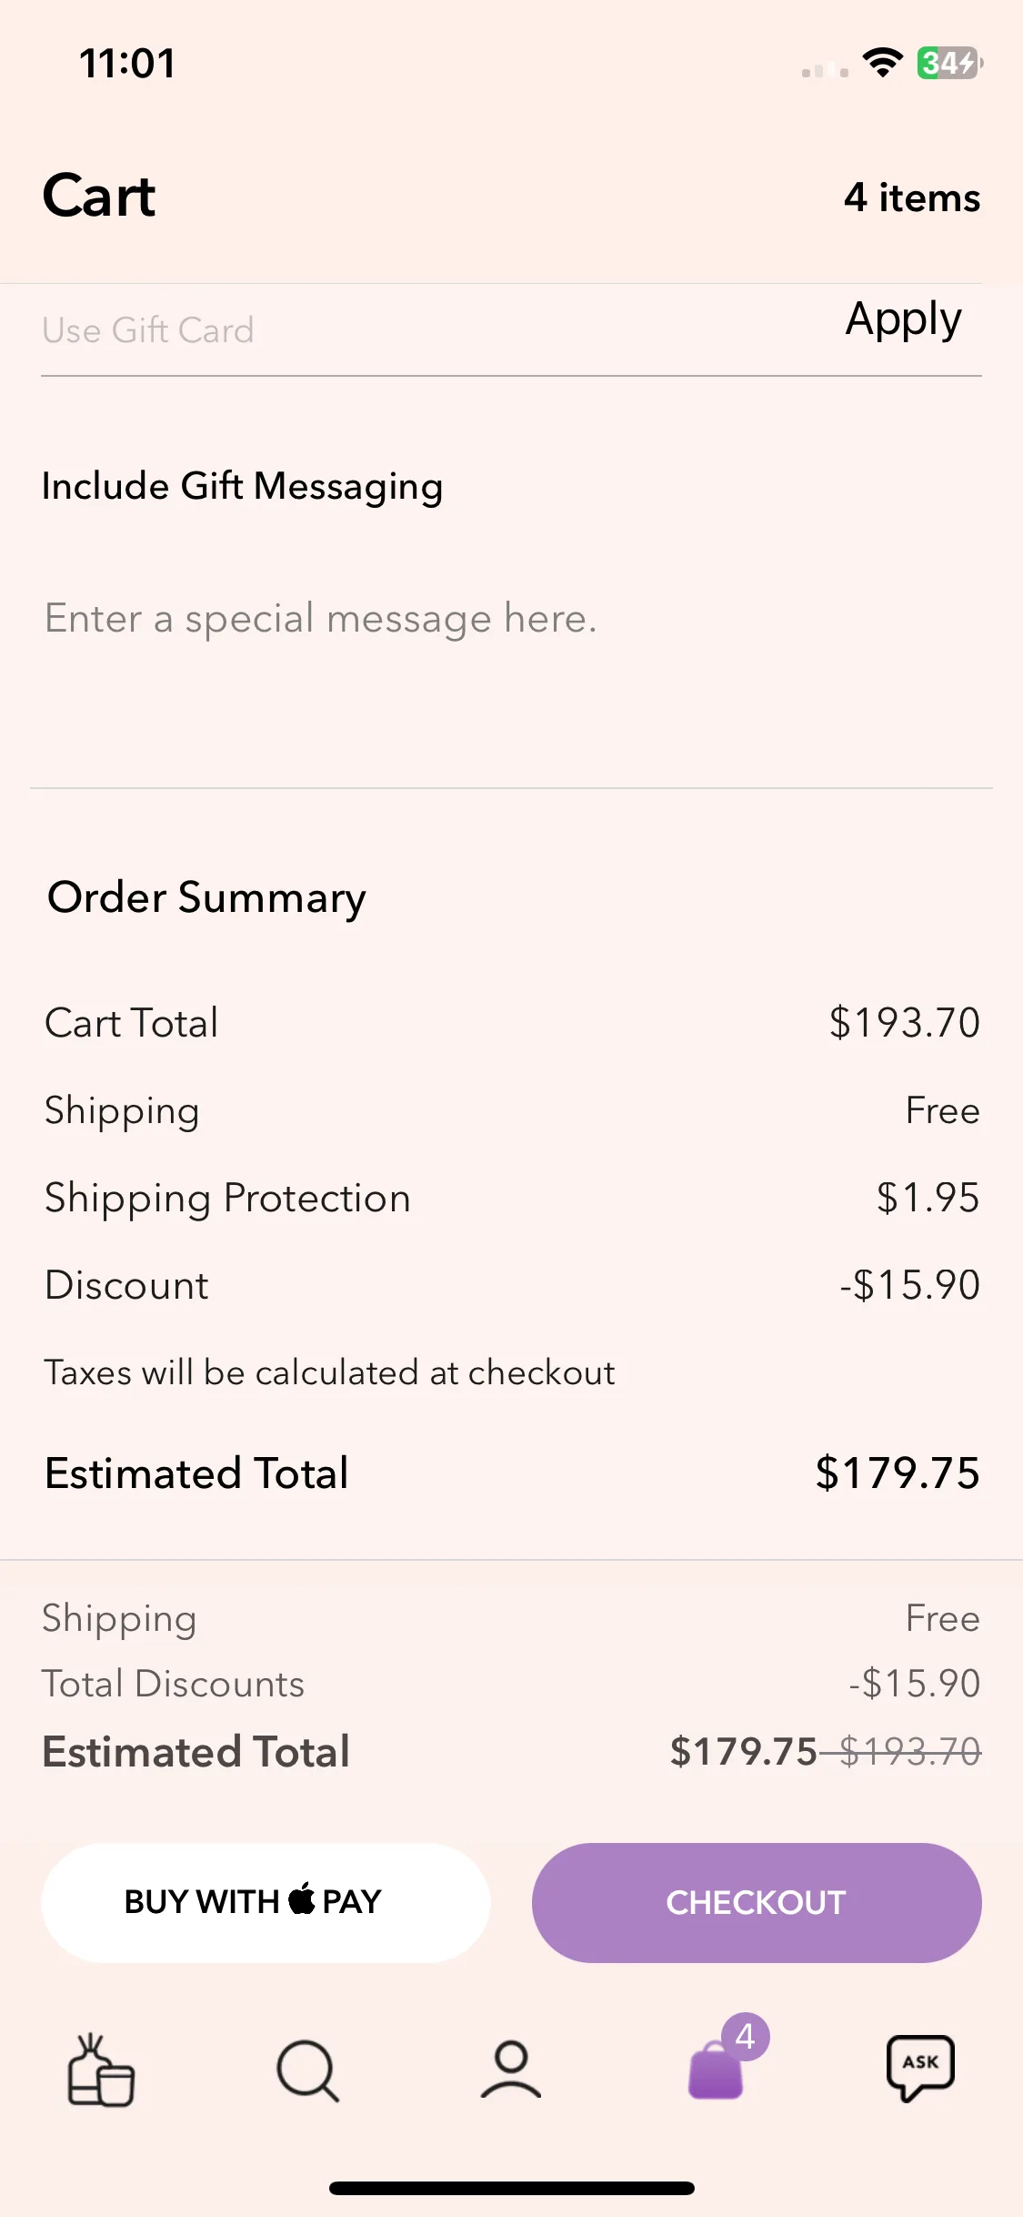Tap Buy with Apple Pay button
Image resolution: width=1023 pixels, height=2217 pixels.
[x=266, y=1902]
